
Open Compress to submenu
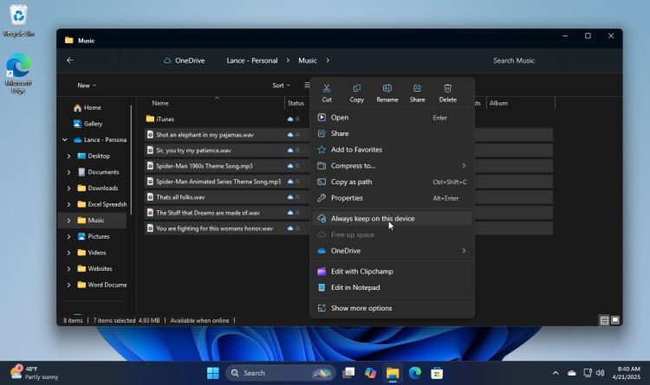pyautogui.click(x=353, y=165)
